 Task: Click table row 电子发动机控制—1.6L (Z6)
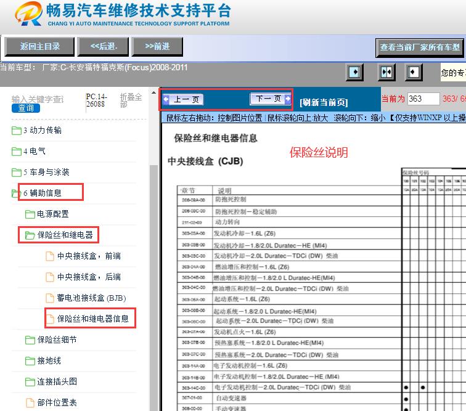tap(289, 365)
